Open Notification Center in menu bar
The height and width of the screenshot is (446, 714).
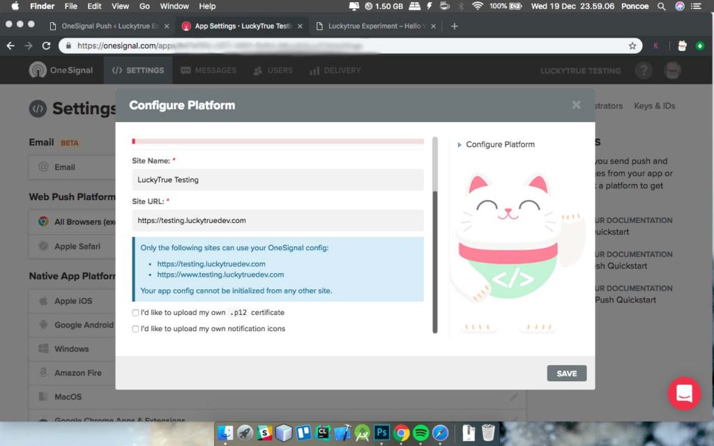[x=696, y=6]
